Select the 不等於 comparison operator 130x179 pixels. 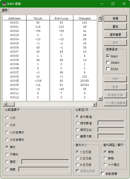7,154
